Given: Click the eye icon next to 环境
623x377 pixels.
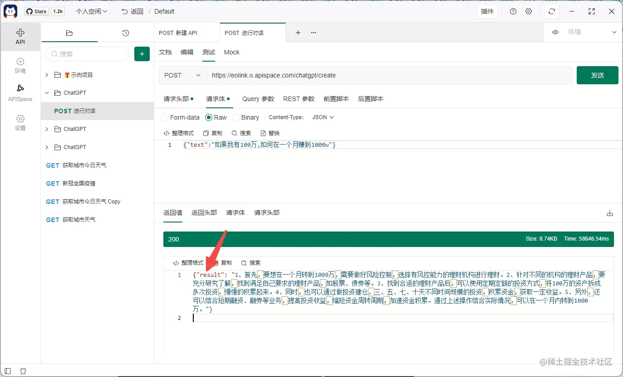Looking at the screenshot, I should click(555, 32).
